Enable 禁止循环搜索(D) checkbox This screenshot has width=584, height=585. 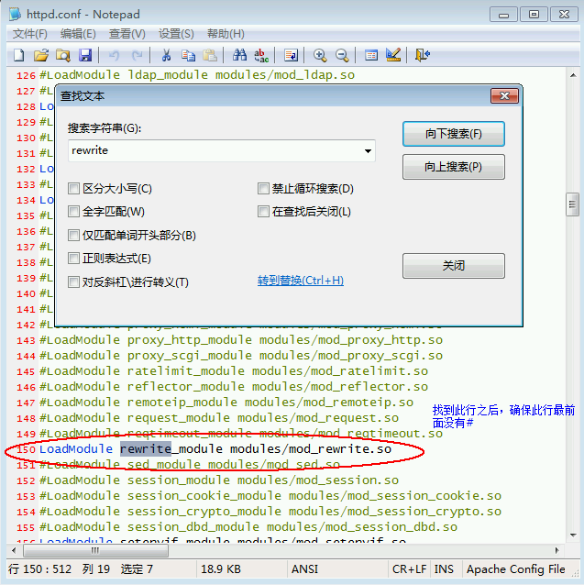coord(263,188)
